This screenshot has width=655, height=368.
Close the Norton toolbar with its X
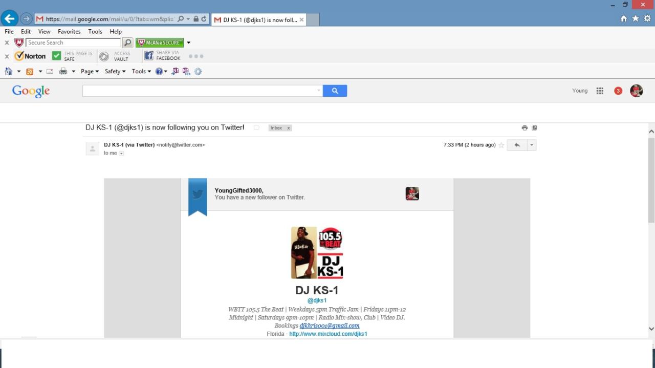(7, 56)
